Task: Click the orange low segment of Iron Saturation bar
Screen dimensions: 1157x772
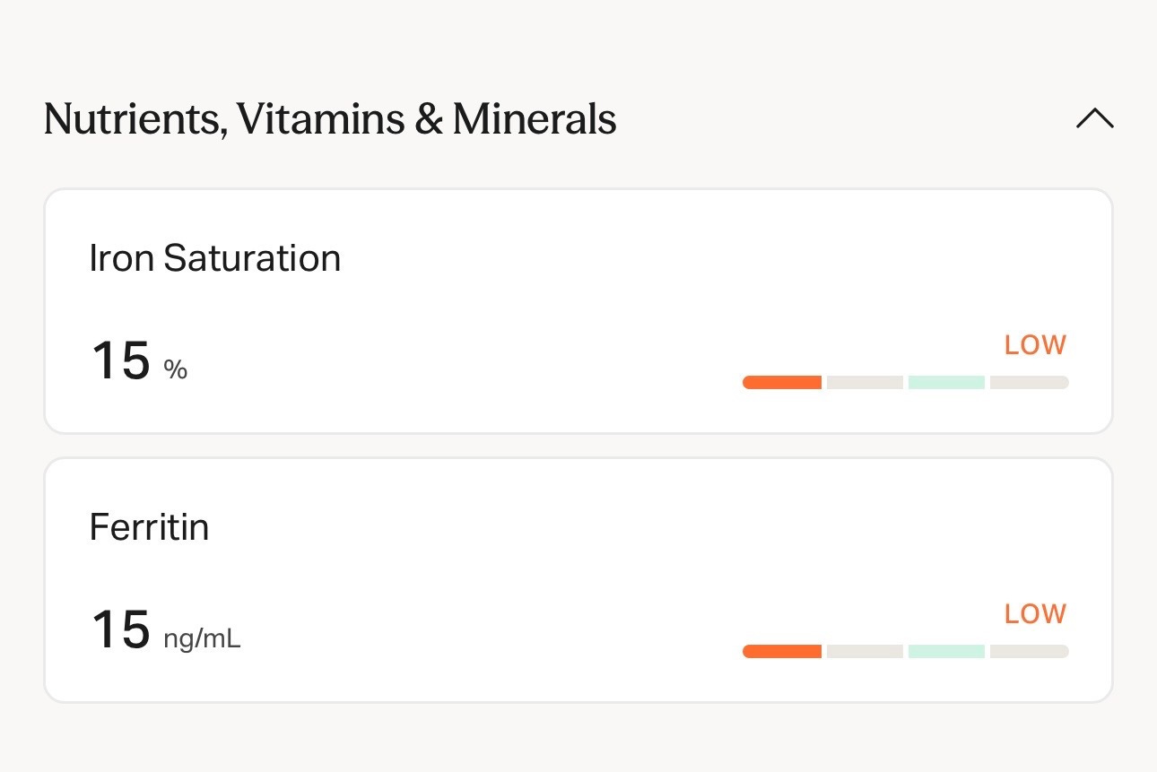Action: (782, 383)
